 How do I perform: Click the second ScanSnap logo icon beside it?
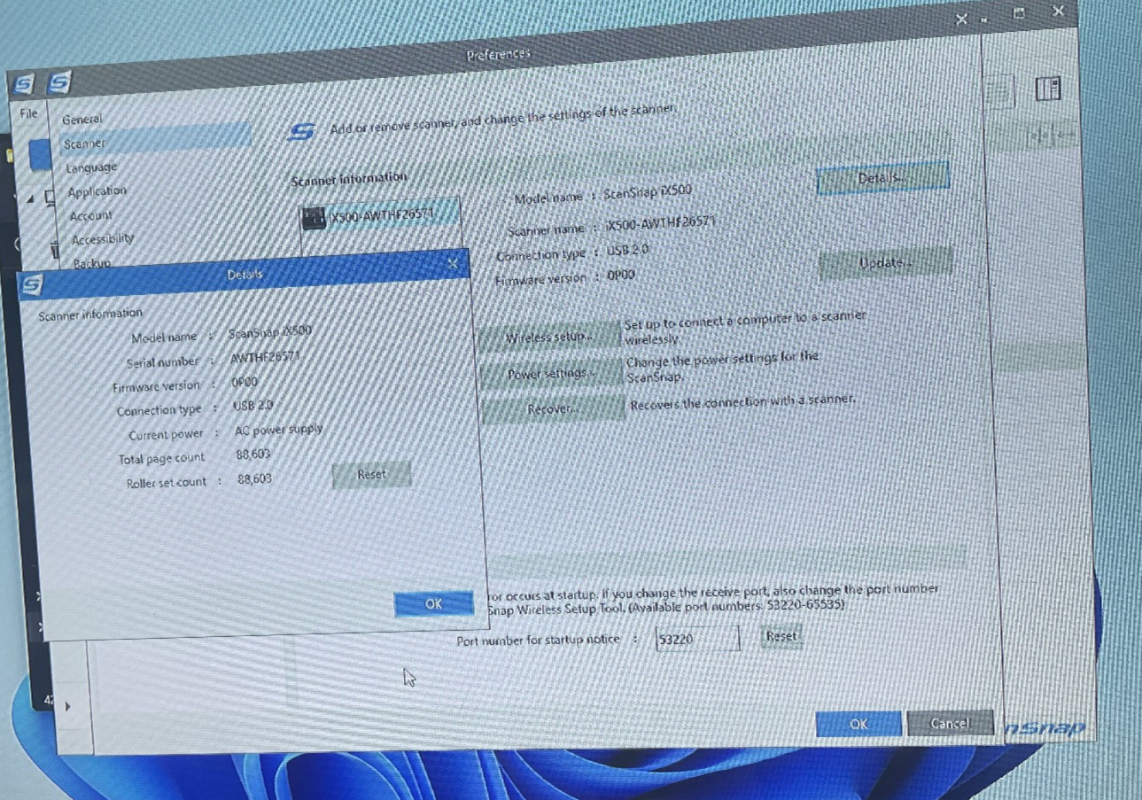(59, 82)
